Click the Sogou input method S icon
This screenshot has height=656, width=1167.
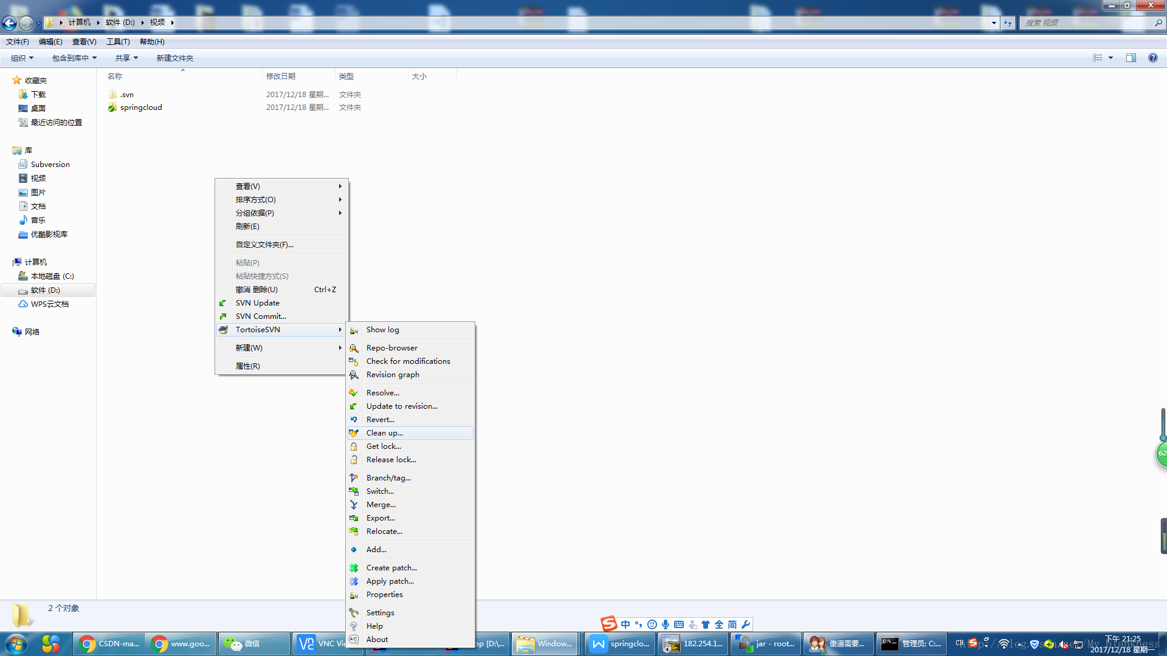pyautogui.click(x=608, y=624)
